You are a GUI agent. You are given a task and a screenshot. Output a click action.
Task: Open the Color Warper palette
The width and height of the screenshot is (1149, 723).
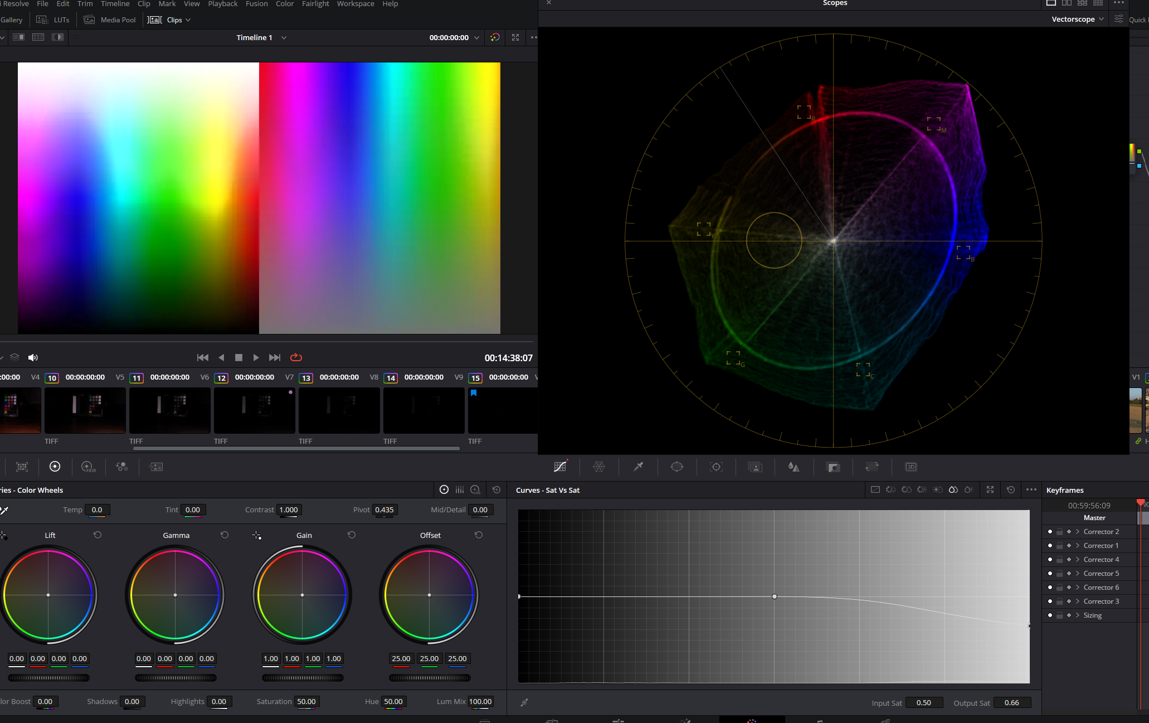point(599,467)
